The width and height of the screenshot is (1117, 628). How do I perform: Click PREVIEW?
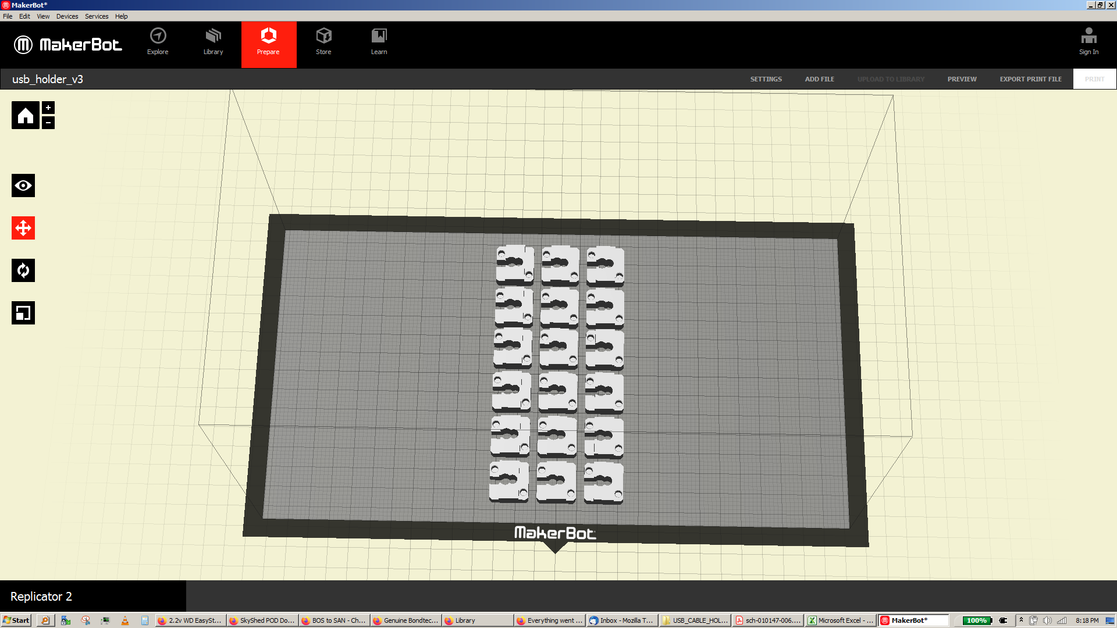click(x=962, y=79)
